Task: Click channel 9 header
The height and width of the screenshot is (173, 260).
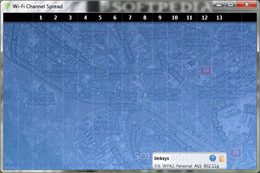Action: pyautogui.click(x=159, y=18)
